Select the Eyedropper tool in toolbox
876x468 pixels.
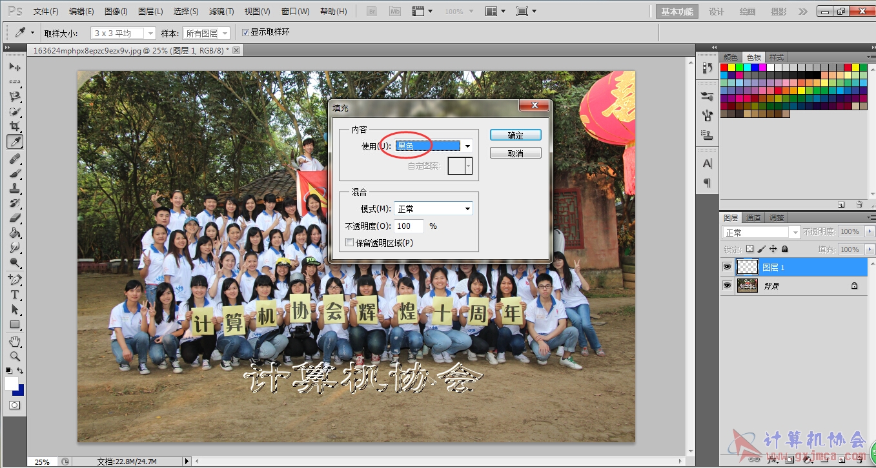(15, 141)
